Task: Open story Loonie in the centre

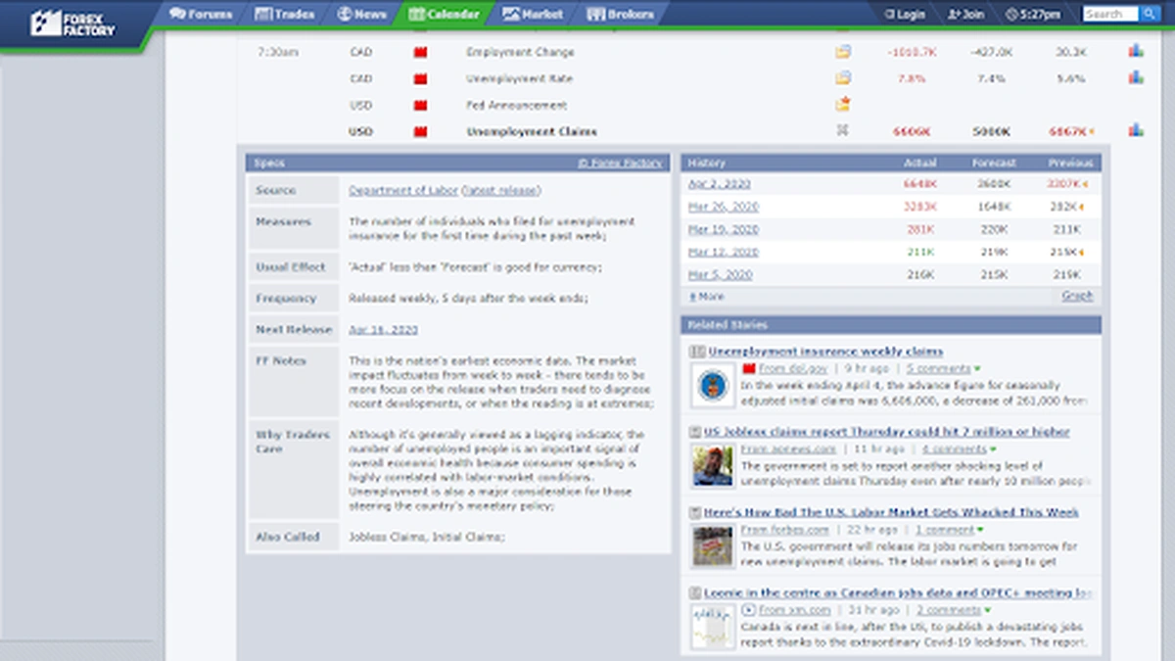Action: [897, 593]
